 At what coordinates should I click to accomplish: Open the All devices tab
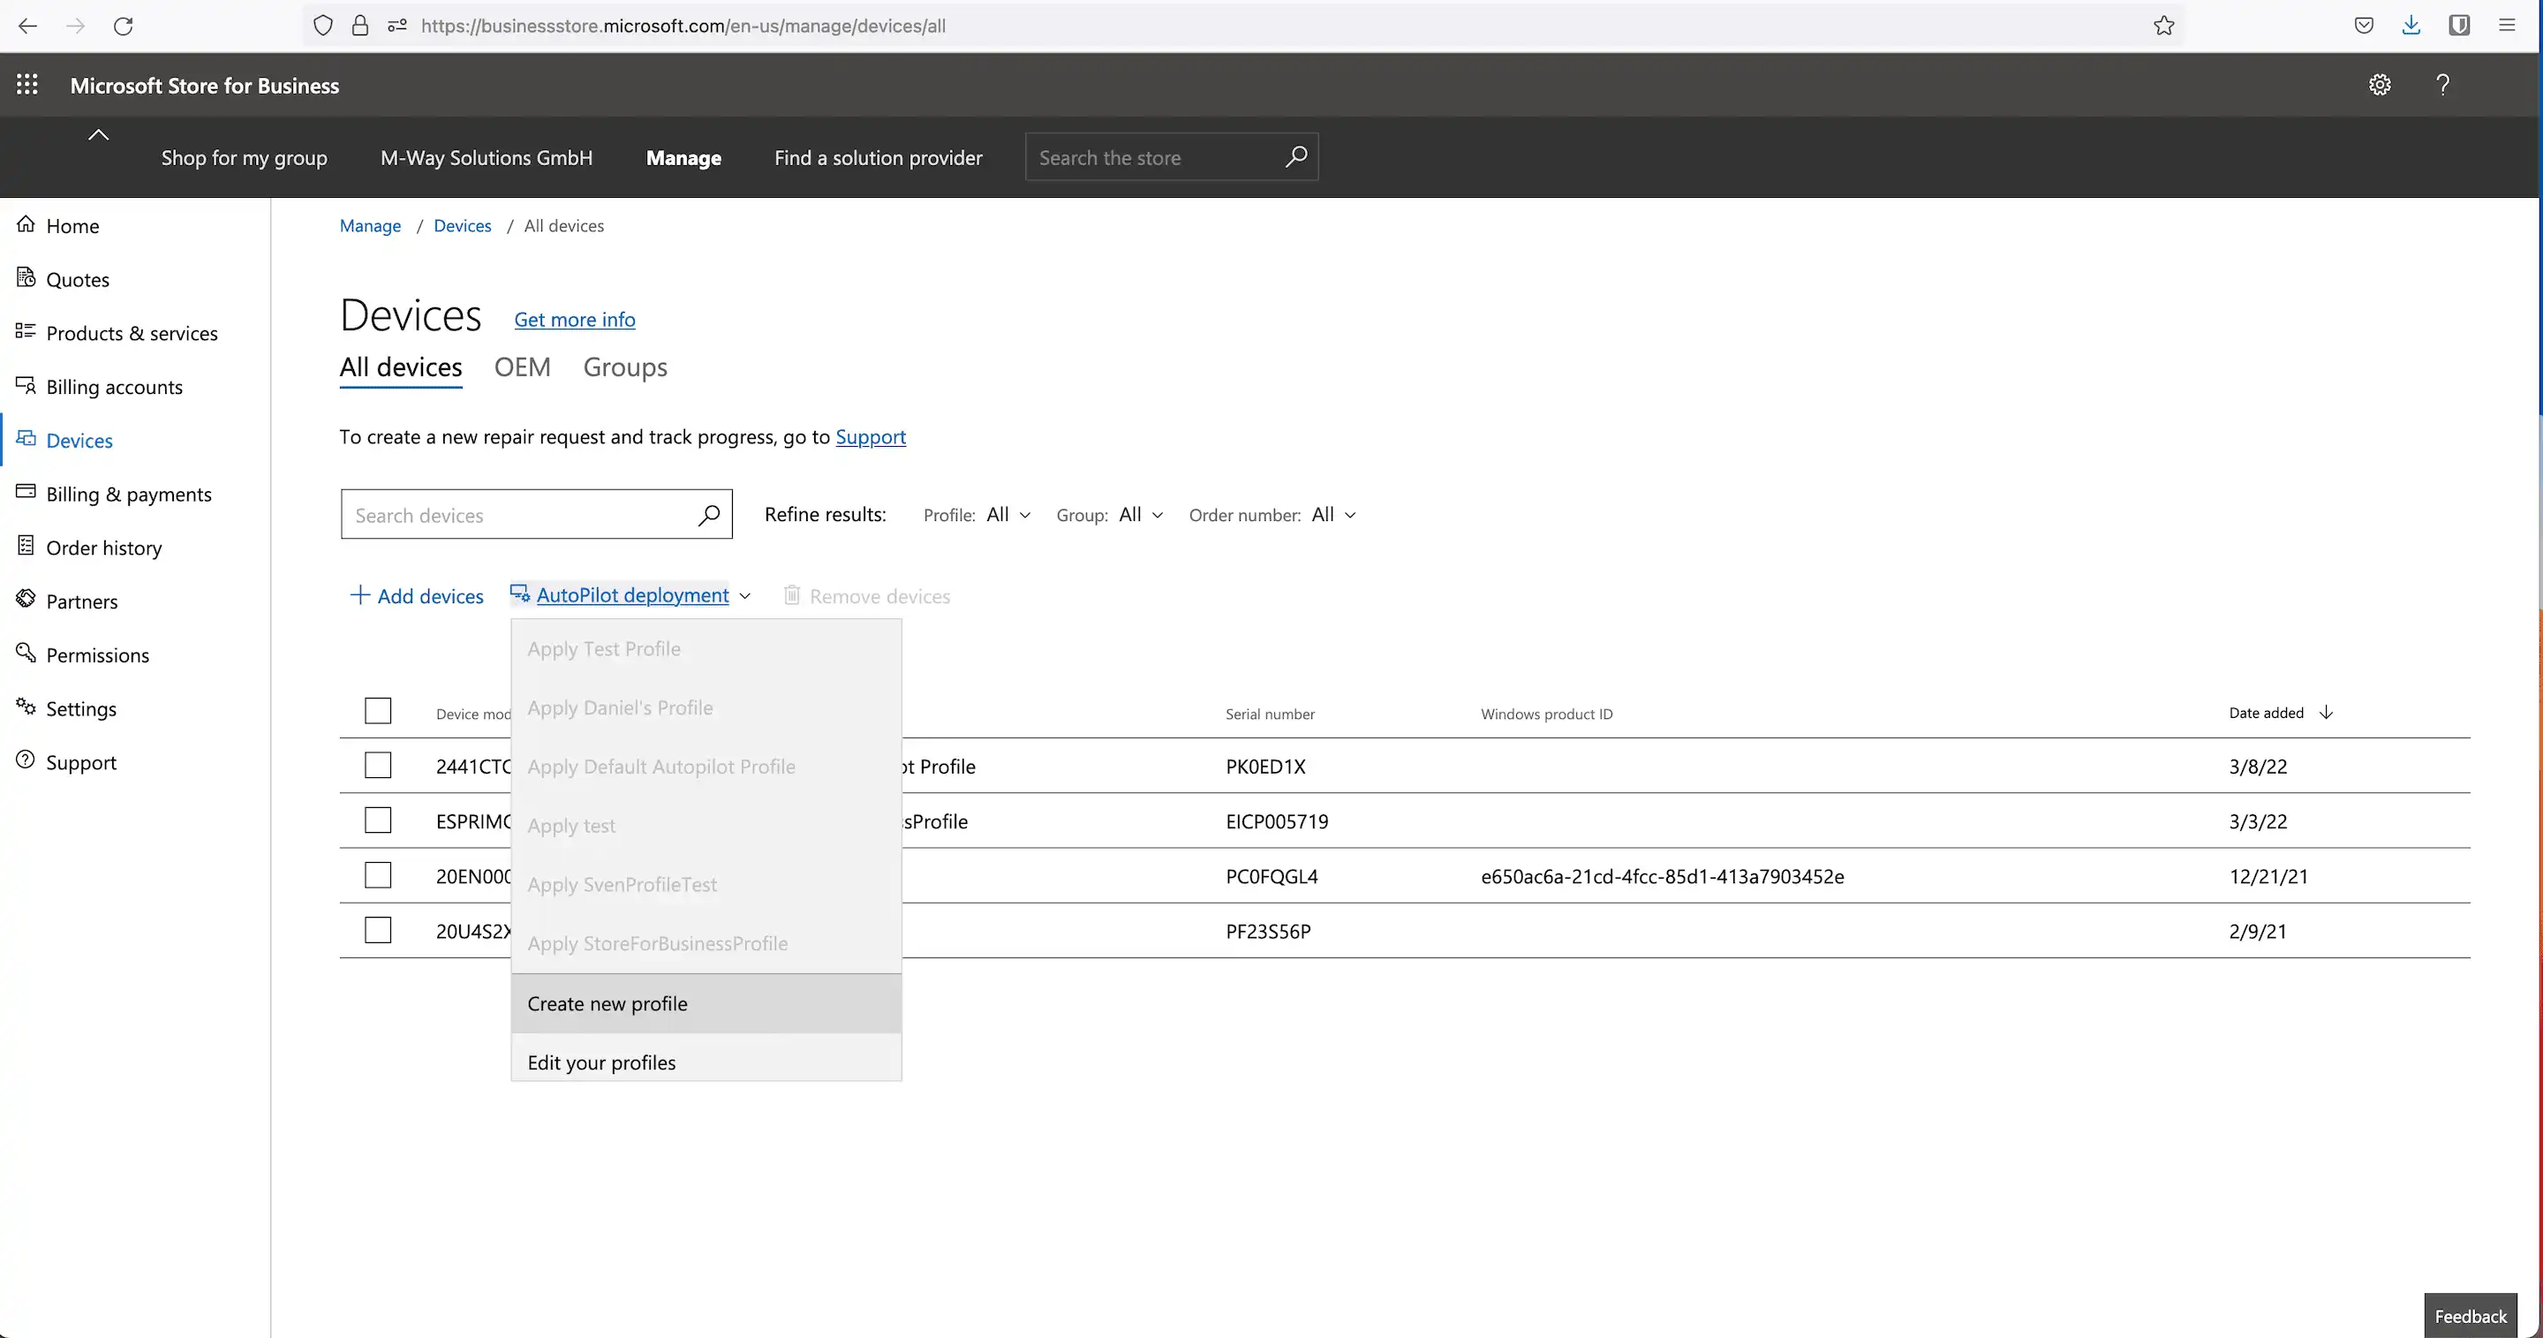tap(401, 367)
